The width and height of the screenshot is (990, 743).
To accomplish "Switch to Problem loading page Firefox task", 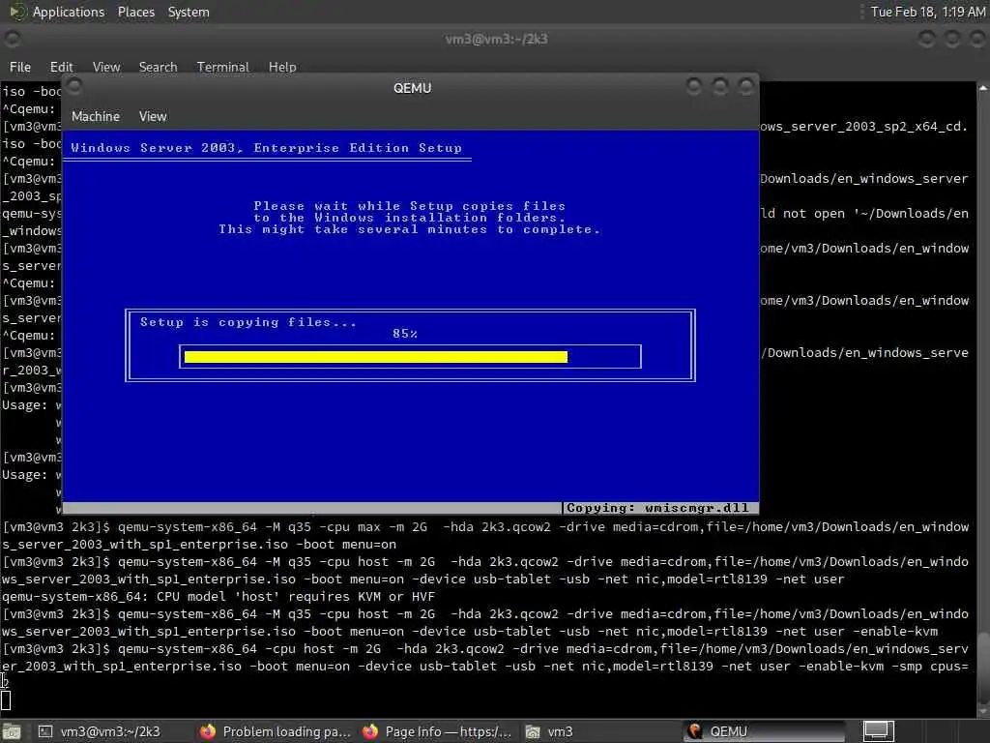I will tap(276, 731).
